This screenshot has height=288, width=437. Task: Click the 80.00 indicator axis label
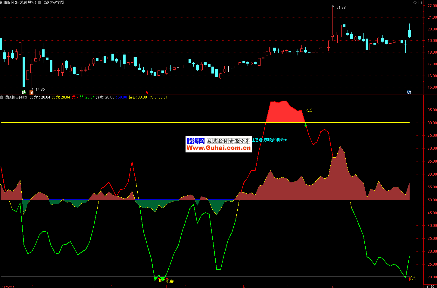pyautogui.click(x=432, y=123)
